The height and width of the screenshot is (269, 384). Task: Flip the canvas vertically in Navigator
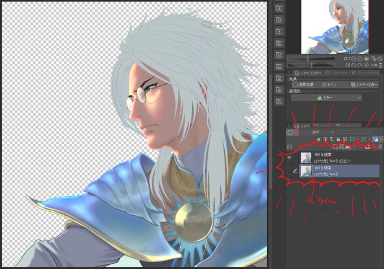[x=380, y=65]
